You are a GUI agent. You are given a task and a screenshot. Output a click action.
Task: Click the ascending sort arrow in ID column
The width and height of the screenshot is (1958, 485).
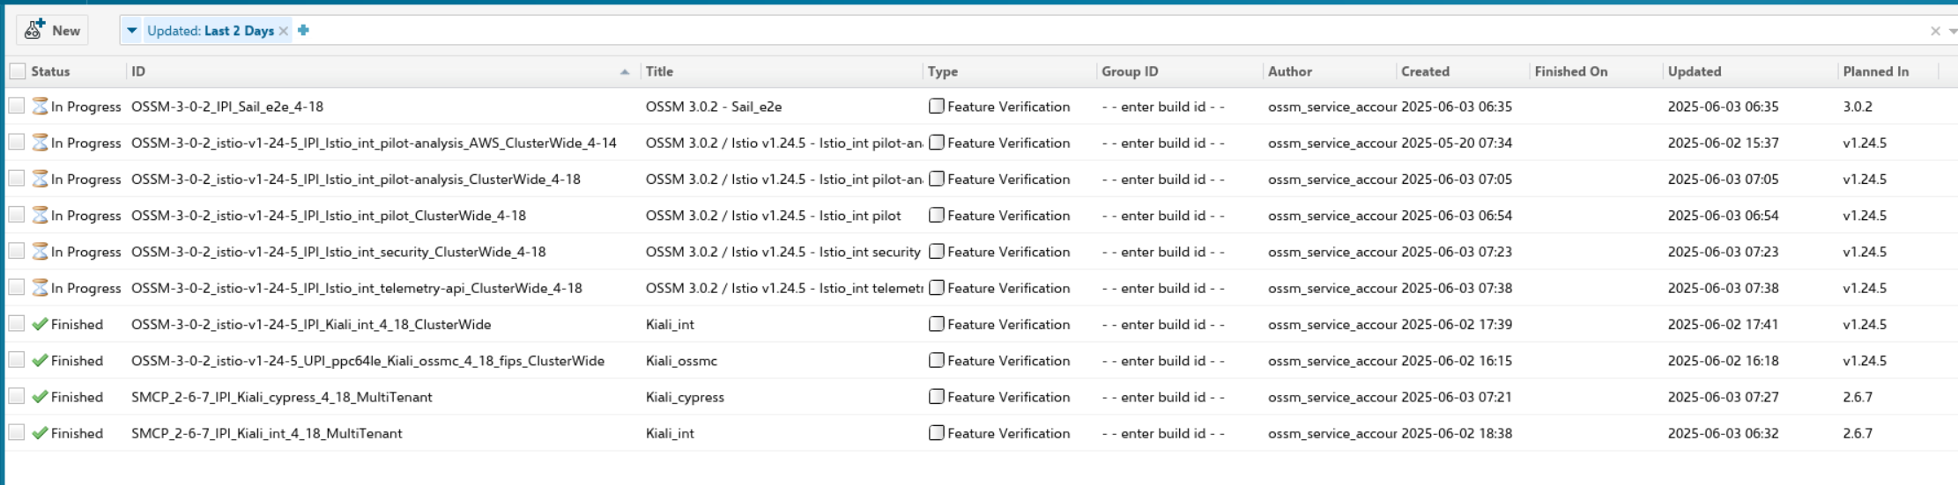(625, 72)
